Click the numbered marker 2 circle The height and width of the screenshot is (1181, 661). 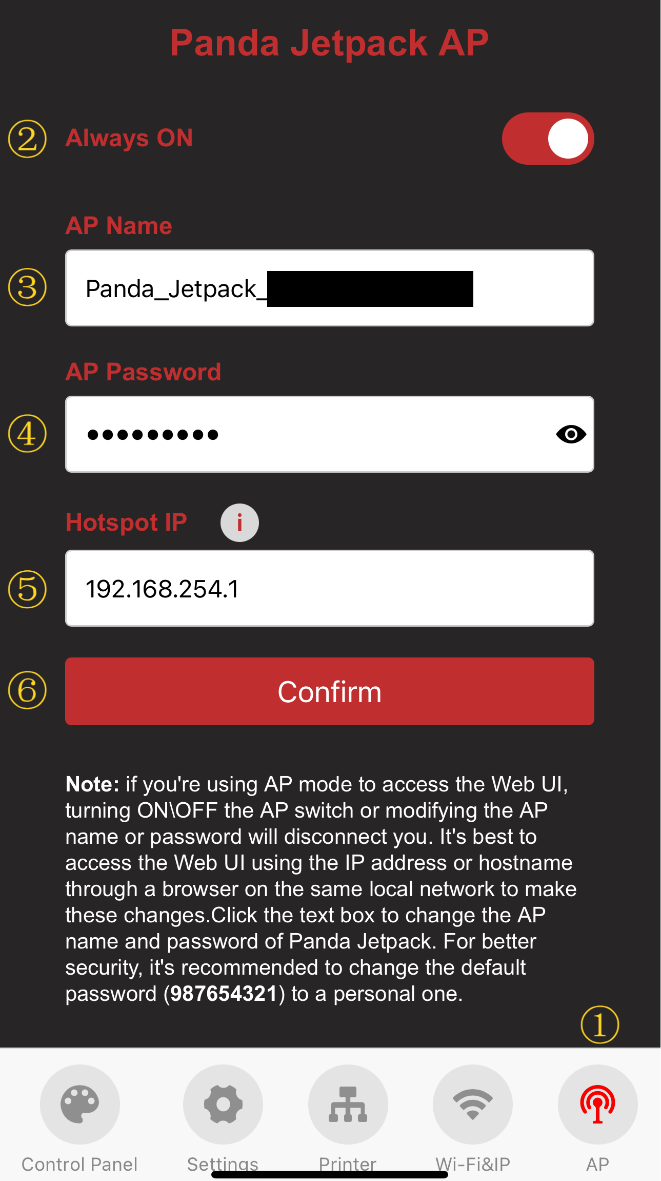[x=27, y=139]
